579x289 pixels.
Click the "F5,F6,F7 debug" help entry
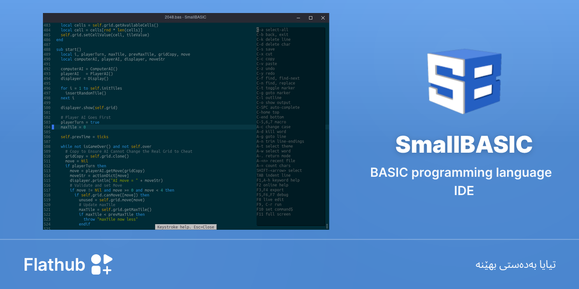pyautogui.click(x=272, y=195)
